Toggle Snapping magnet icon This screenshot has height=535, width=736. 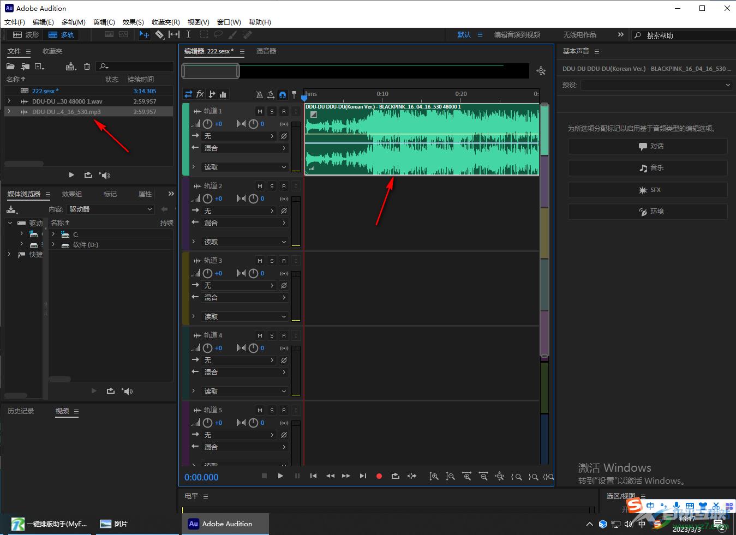tap(282, 94)
